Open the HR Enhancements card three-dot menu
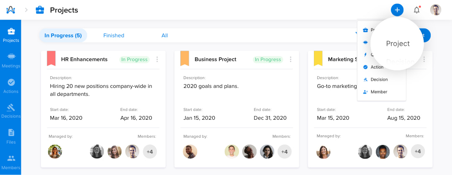The height and width of the screenshot is (175, 452). [157, 59]
